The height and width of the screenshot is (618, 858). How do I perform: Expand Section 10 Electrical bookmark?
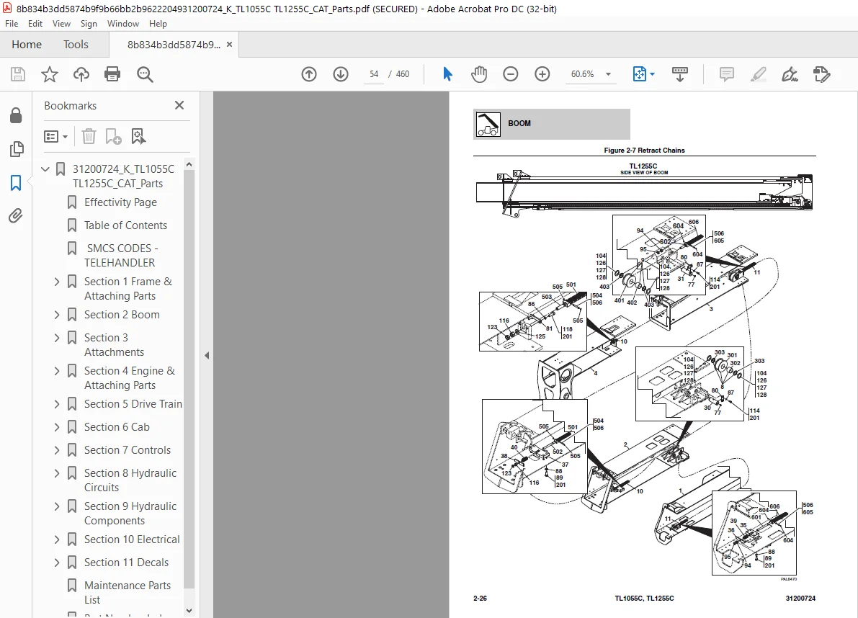(57, 539)
